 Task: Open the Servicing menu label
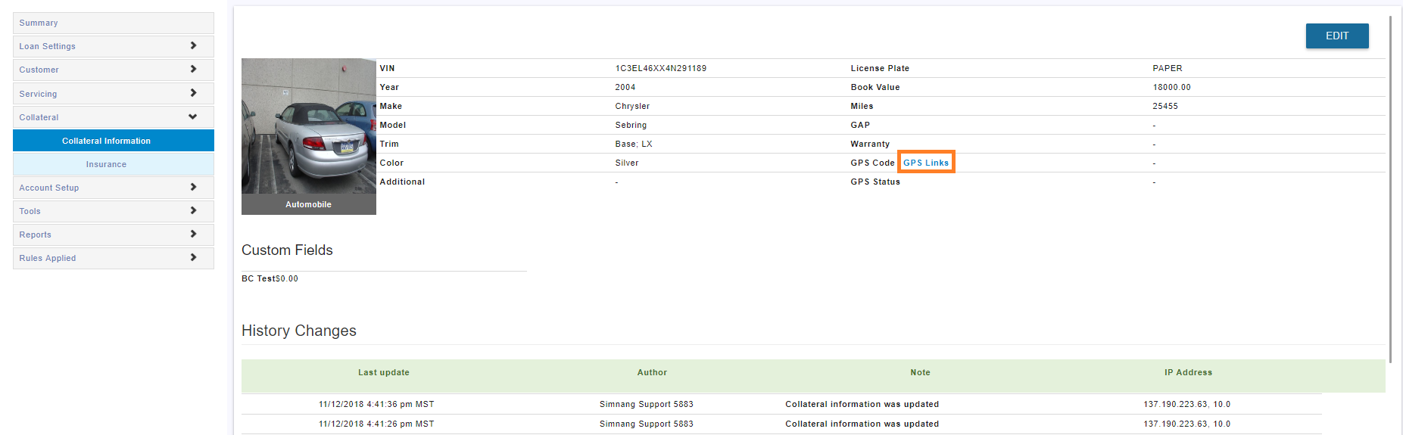click(x=38, y=94)
